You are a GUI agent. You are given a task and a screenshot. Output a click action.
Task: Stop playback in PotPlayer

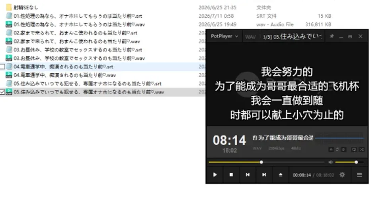click(231, 175)
